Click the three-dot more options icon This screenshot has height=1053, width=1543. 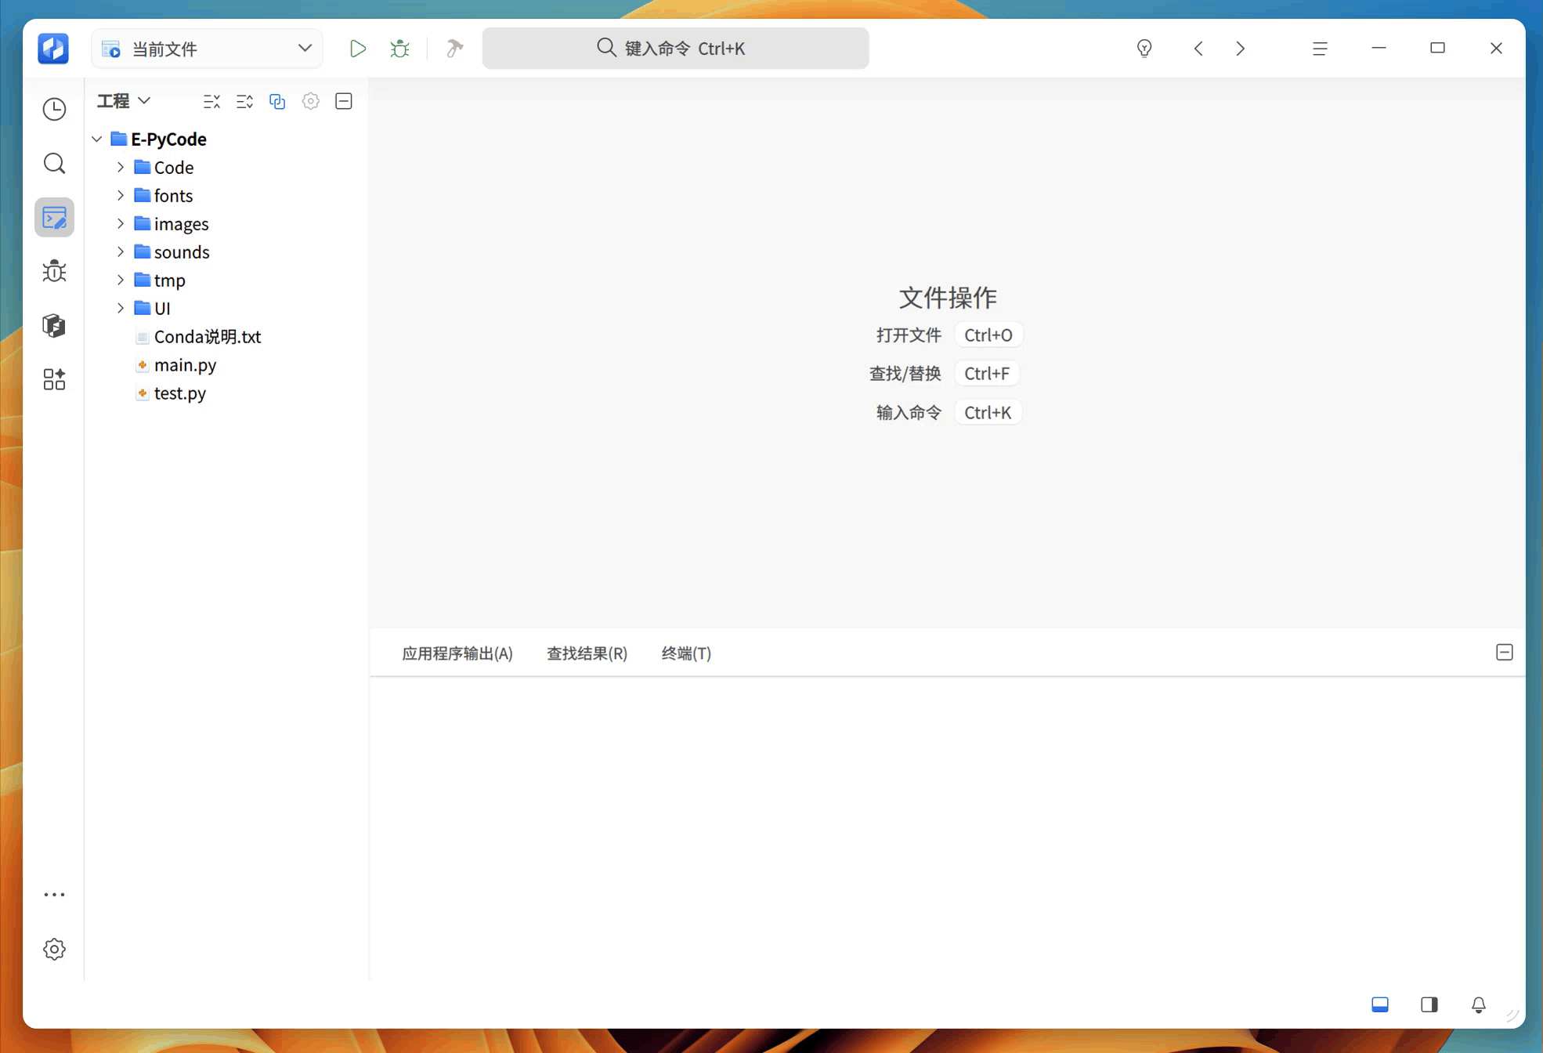[x=54, y=894]
